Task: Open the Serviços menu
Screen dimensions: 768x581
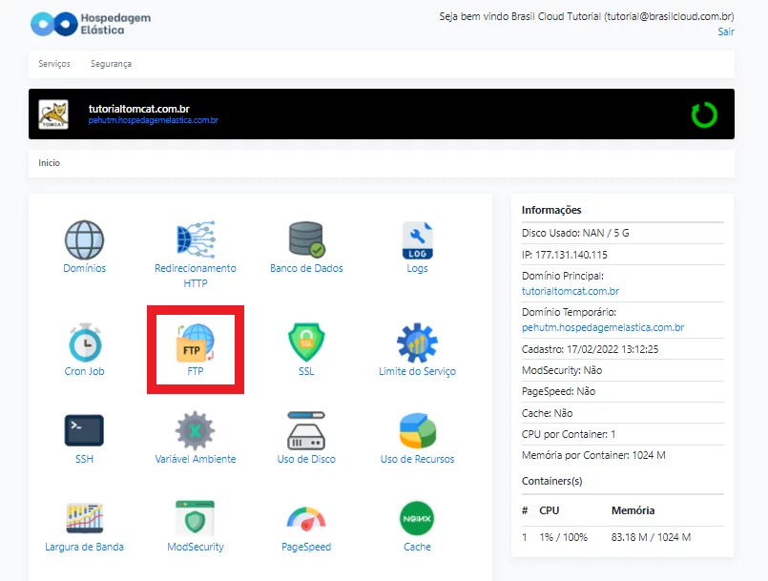Action: pos(54,64)
